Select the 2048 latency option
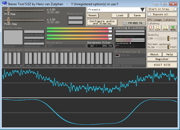 [165, 28]
